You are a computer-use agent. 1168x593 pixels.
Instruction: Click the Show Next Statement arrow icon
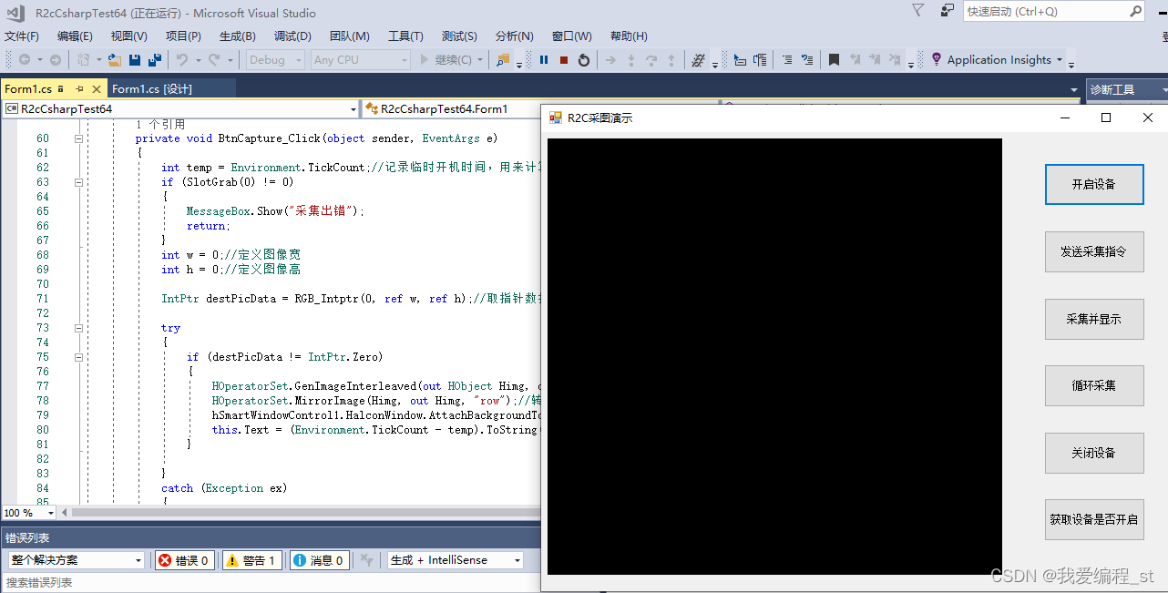click(611, 60)
